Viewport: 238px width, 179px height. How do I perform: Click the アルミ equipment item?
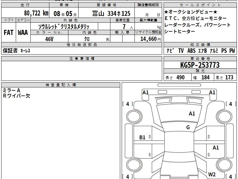pos(214,51)
